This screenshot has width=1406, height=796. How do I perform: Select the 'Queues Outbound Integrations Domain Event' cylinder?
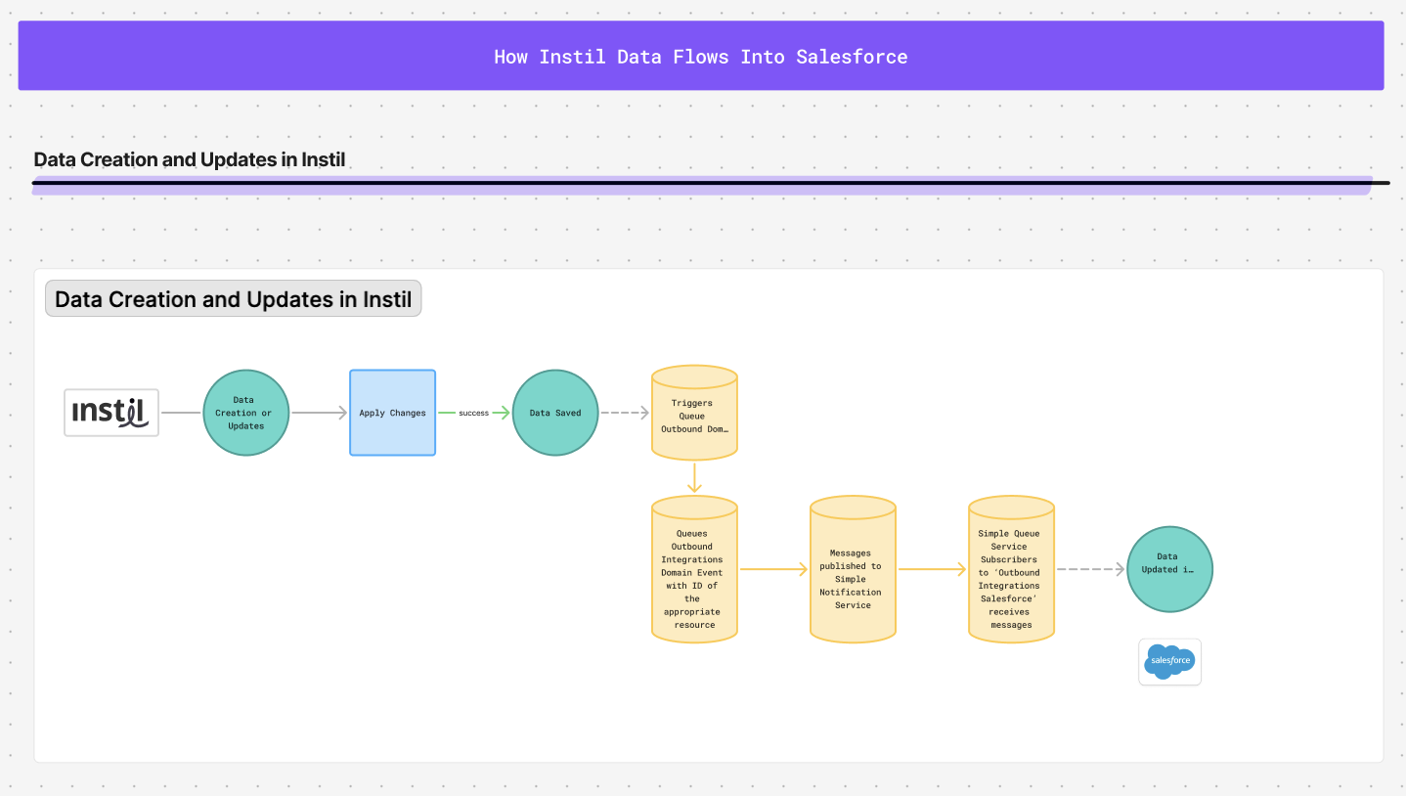(694, 569)
